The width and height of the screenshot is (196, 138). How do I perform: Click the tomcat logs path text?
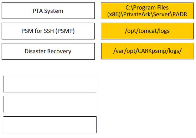pos(147,31)
